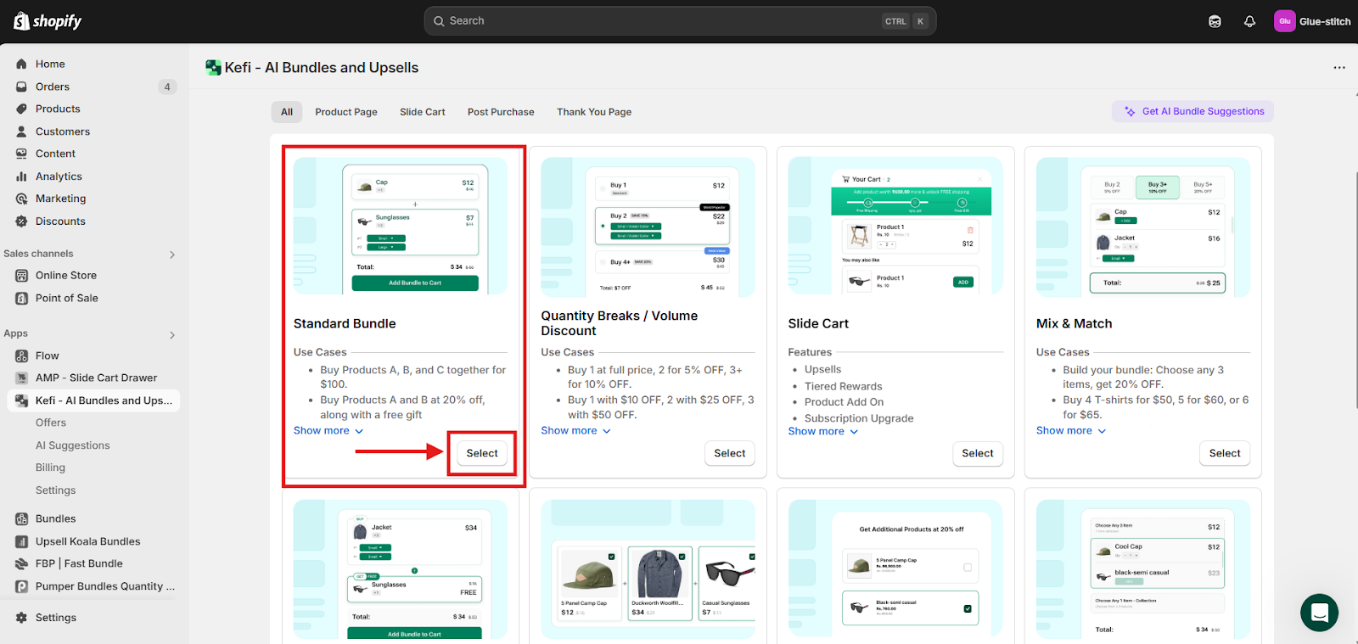Click the notification bell icon
The width and height of the screenshot is (1358, 644).
coord(1249,21)
